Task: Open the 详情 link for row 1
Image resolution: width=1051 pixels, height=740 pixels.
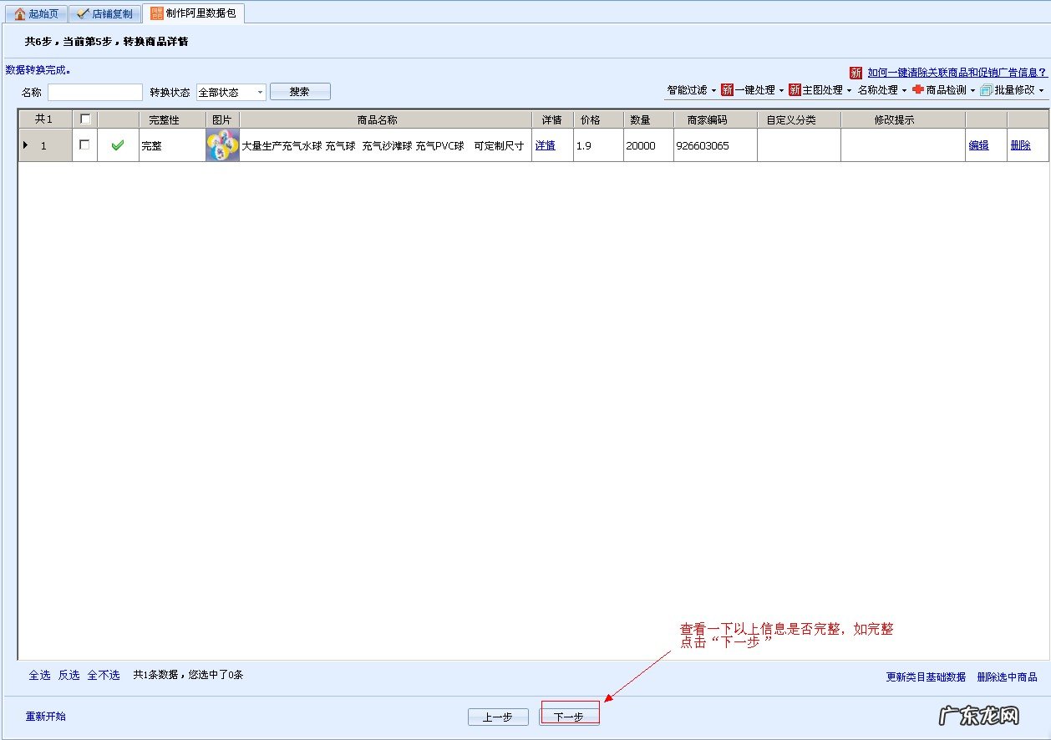Action: [545, 145]
